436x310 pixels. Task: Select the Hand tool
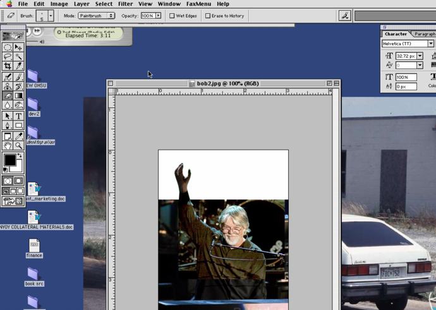[x=8, y=145]
